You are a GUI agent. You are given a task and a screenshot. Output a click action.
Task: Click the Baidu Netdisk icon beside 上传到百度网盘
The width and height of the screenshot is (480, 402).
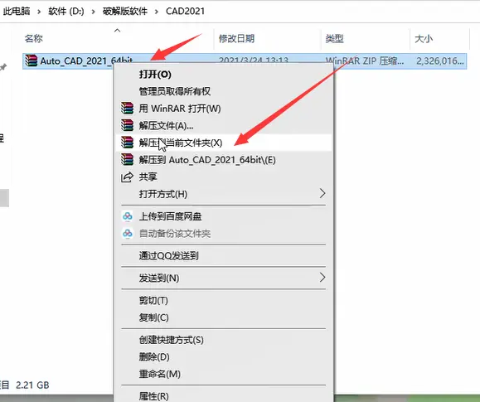point(128,216)
